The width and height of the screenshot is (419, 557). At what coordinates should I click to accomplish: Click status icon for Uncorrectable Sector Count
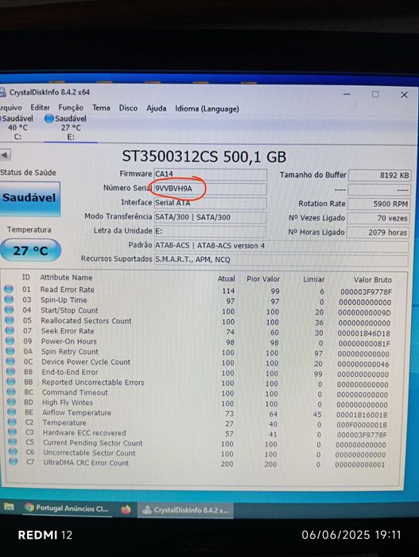coord(14,451)
